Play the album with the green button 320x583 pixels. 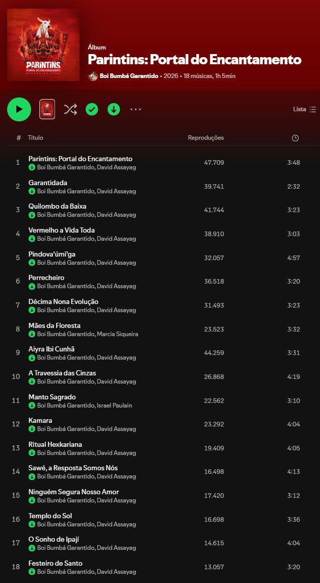click(19, 109)
